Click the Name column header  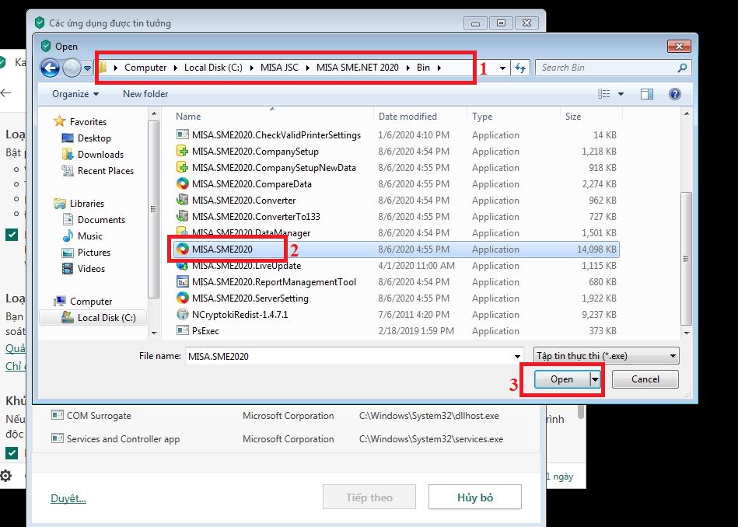[188, 117]
